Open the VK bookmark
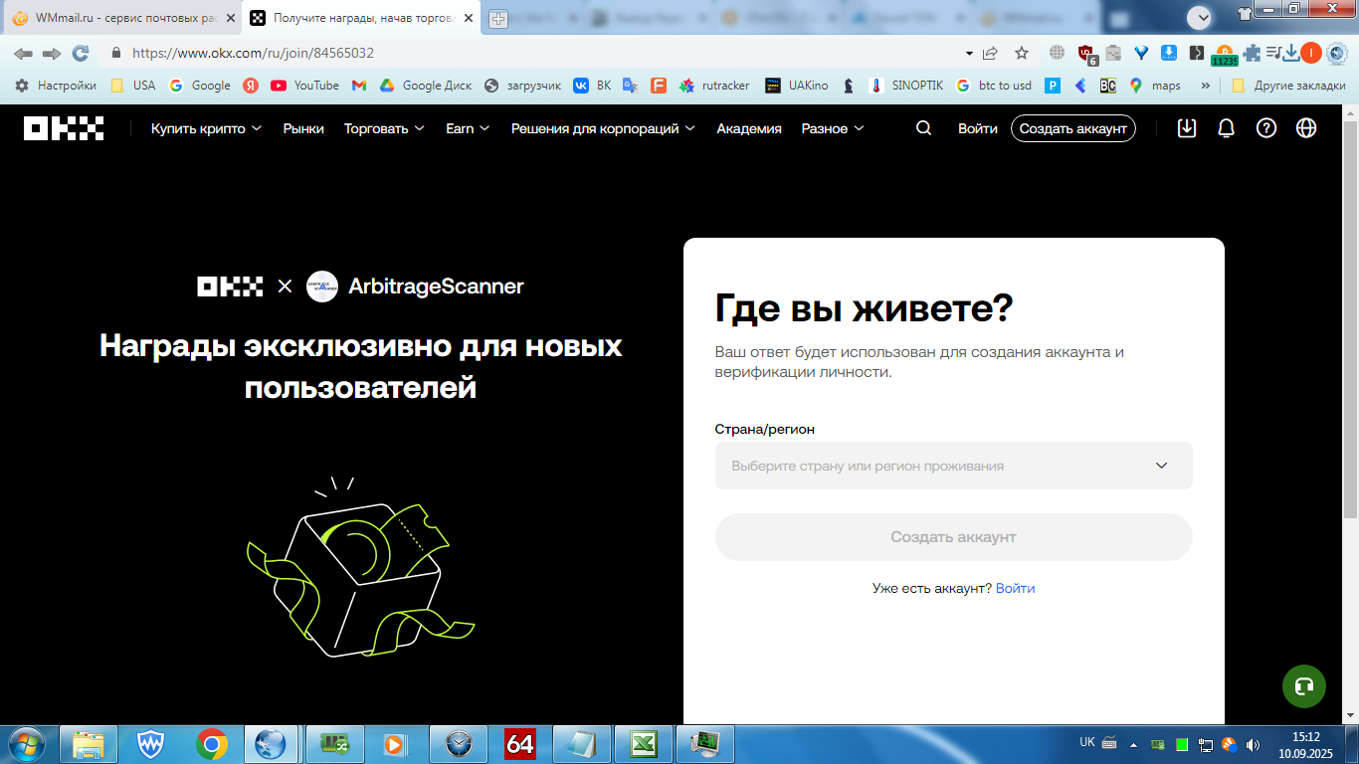Screen dimensions: 1359x764 pyautogui.click(x=592, y=86)
